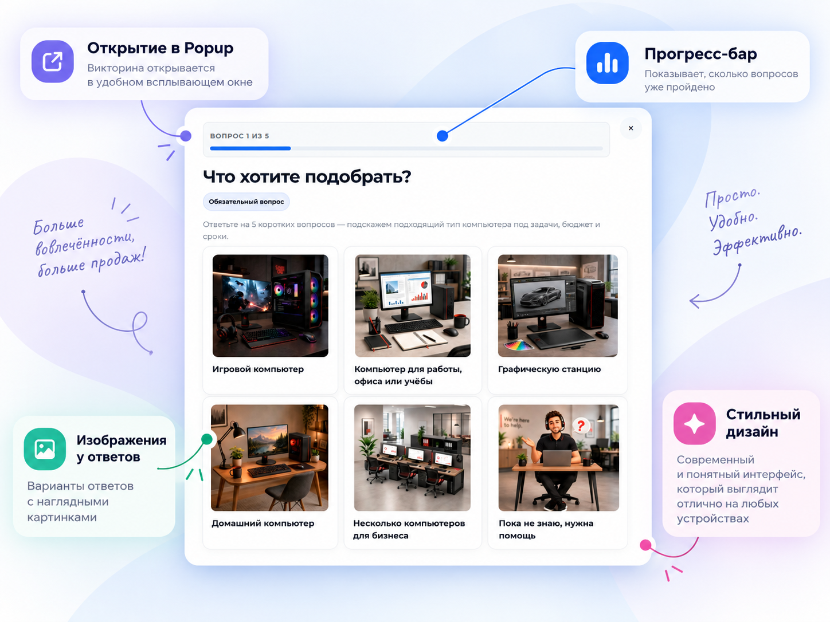The width and height of the screenshot is (830, 622).
Task: Click the «Прогресс-бар» feature title
Action: tap(700, 54)
